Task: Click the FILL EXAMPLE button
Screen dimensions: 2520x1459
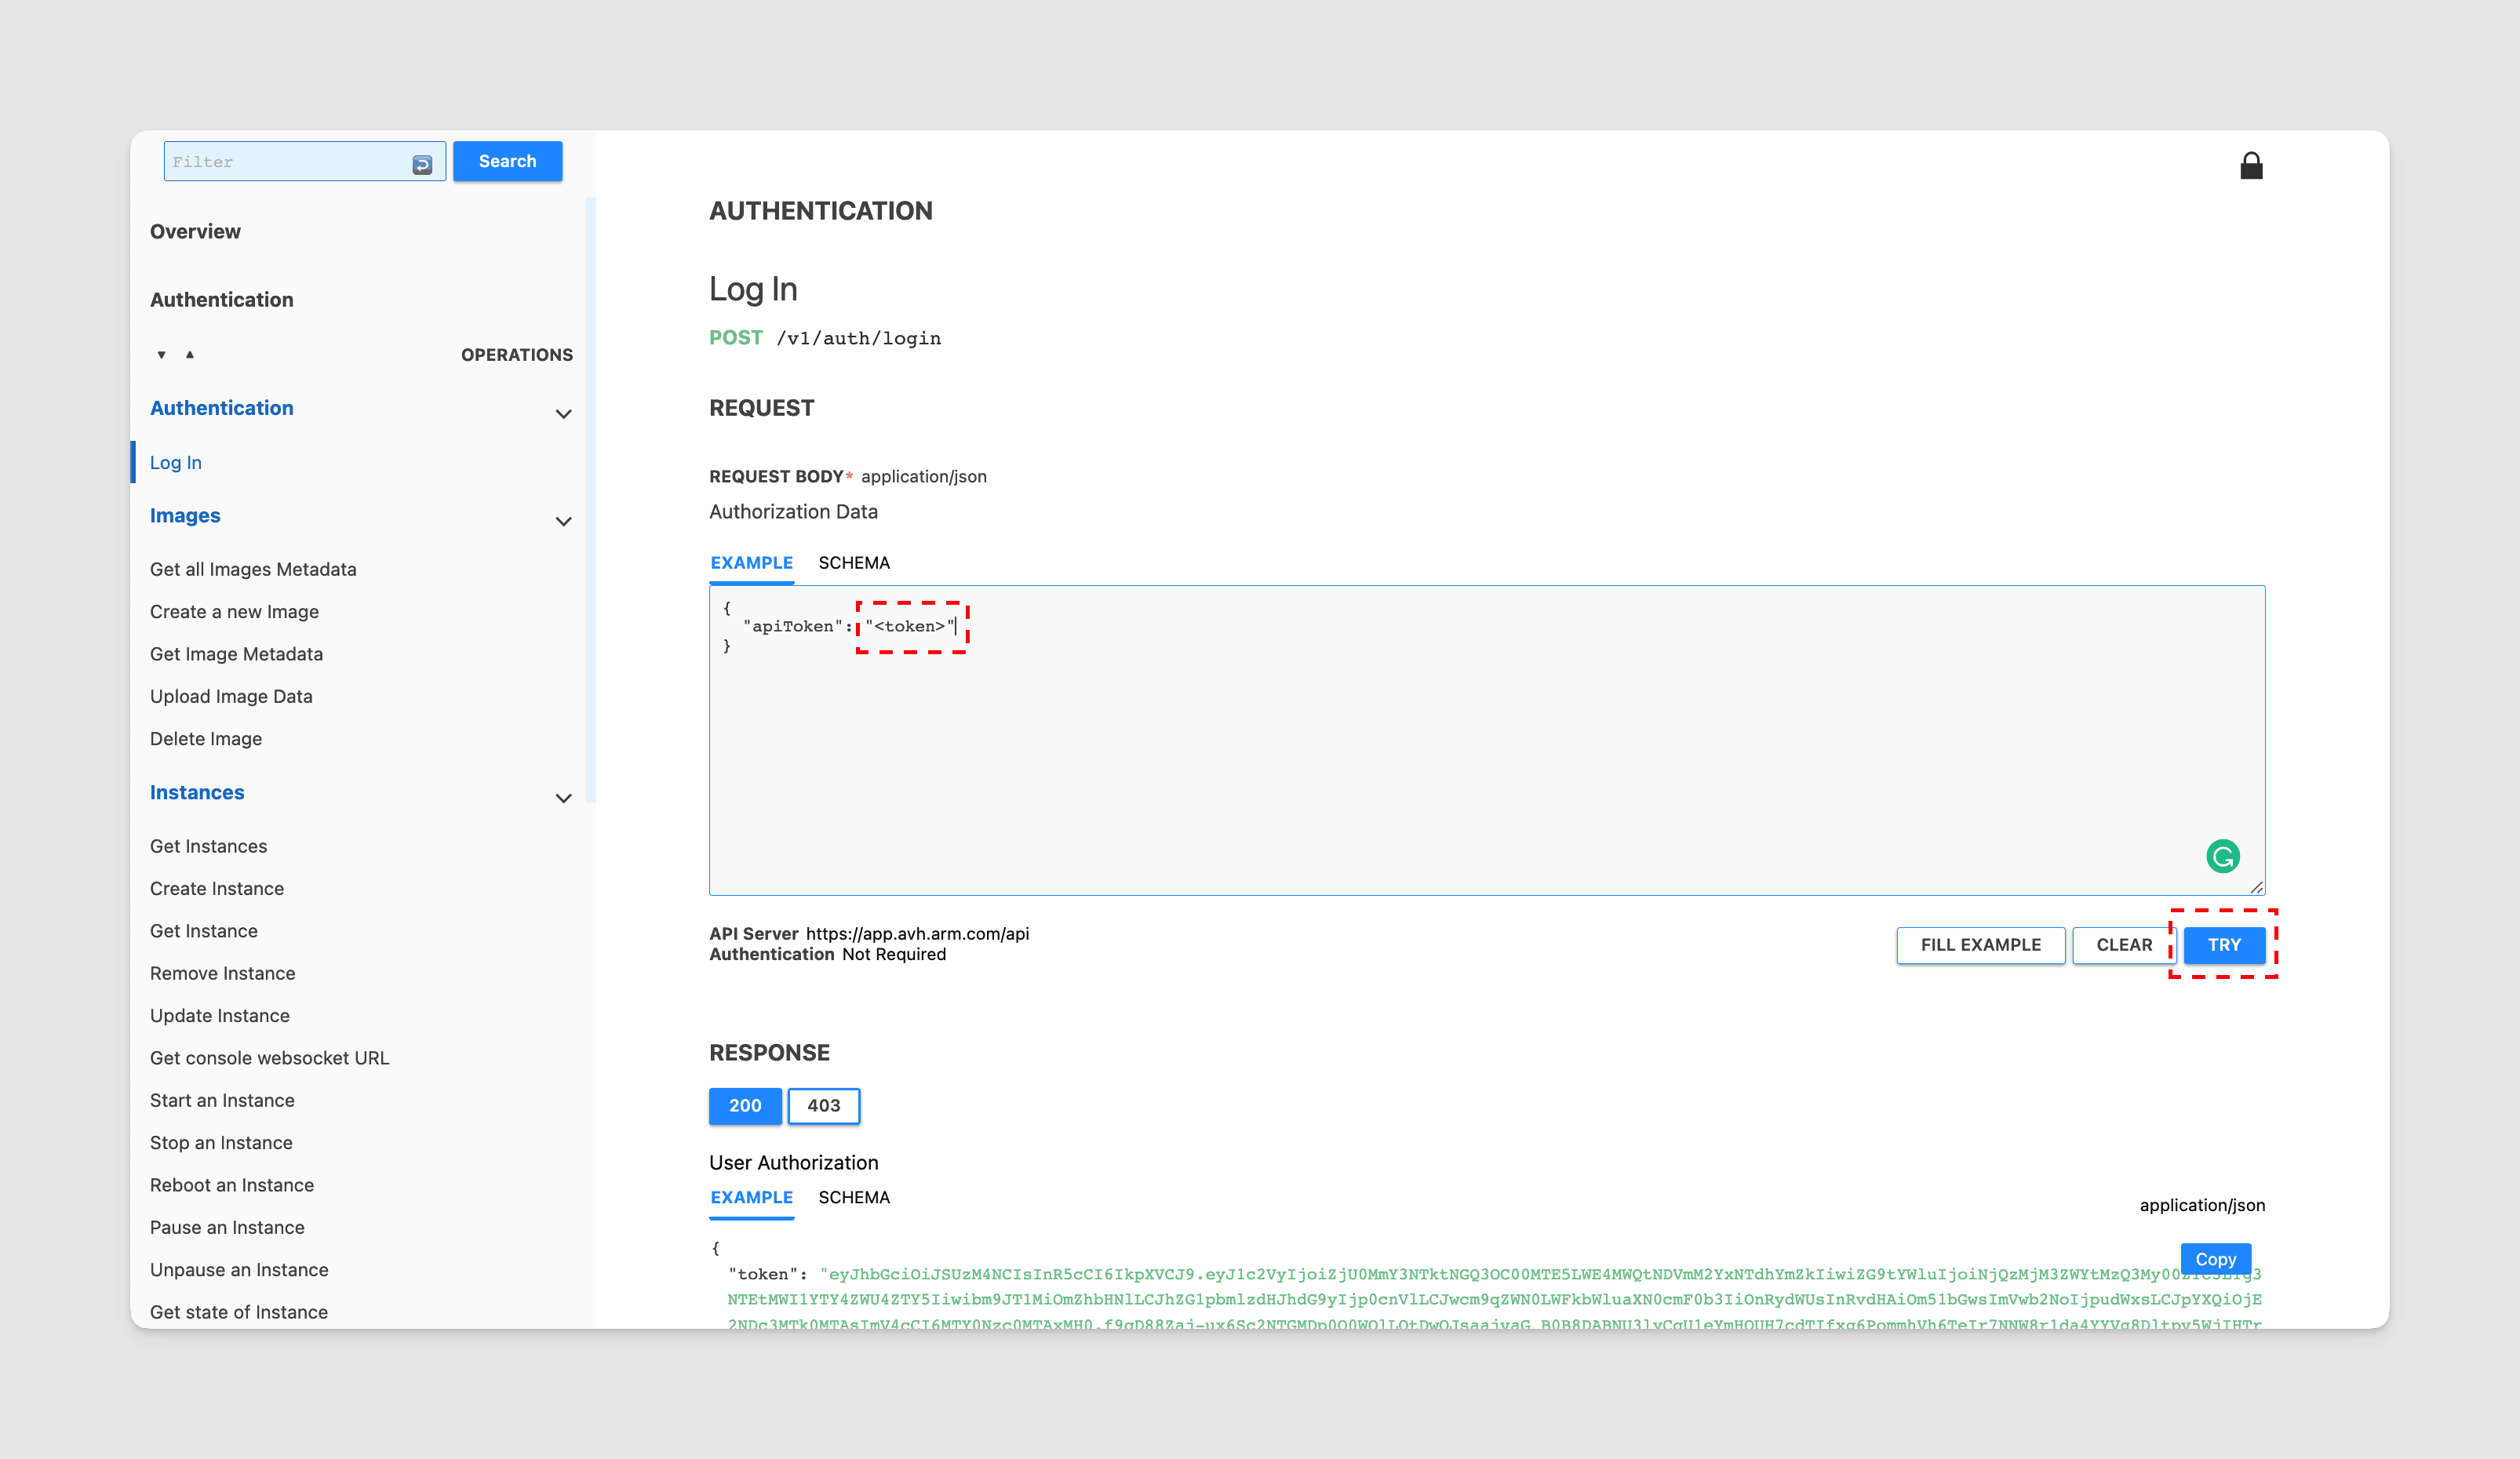Action: [1980, 945]
